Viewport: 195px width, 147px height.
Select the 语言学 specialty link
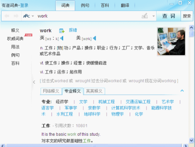coord(48,108)
